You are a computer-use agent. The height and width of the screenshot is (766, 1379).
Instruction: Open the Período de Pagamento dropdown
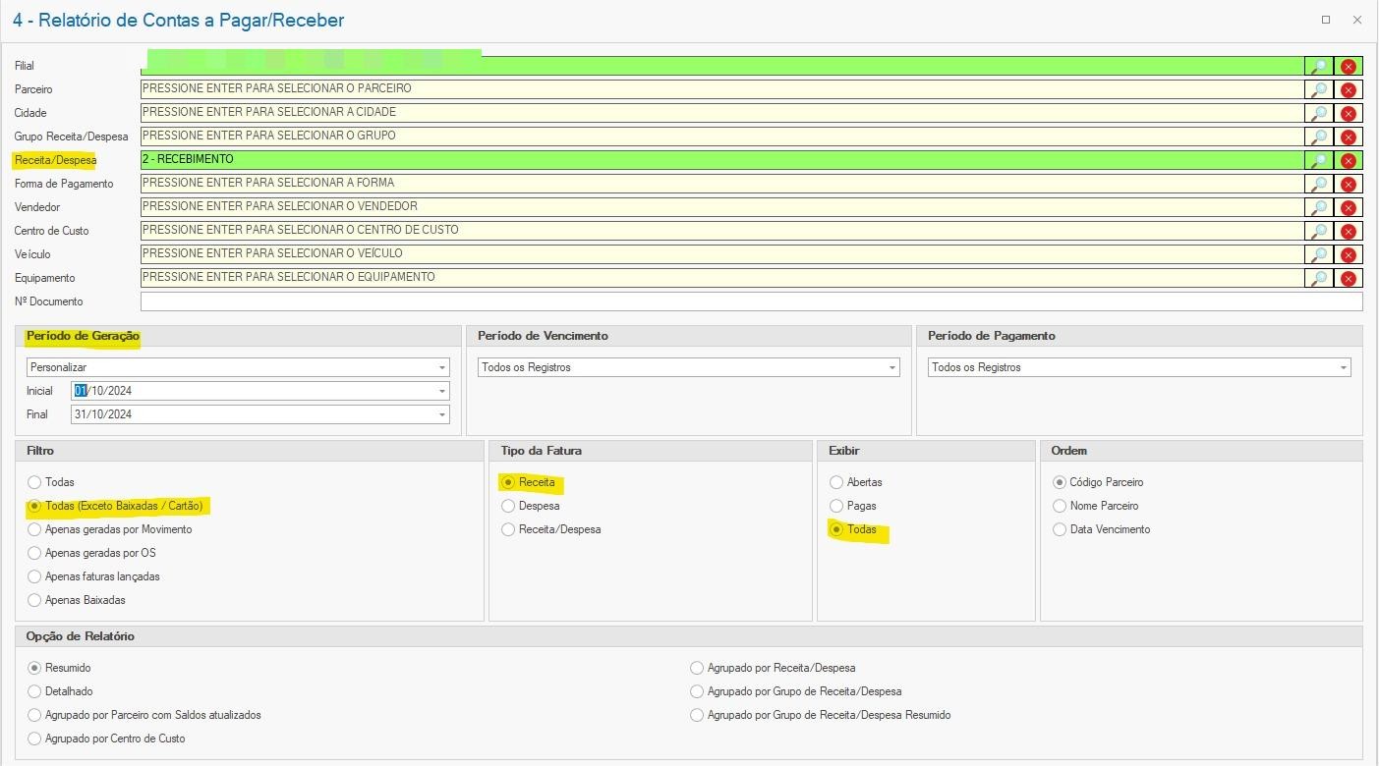[1343, 367]
